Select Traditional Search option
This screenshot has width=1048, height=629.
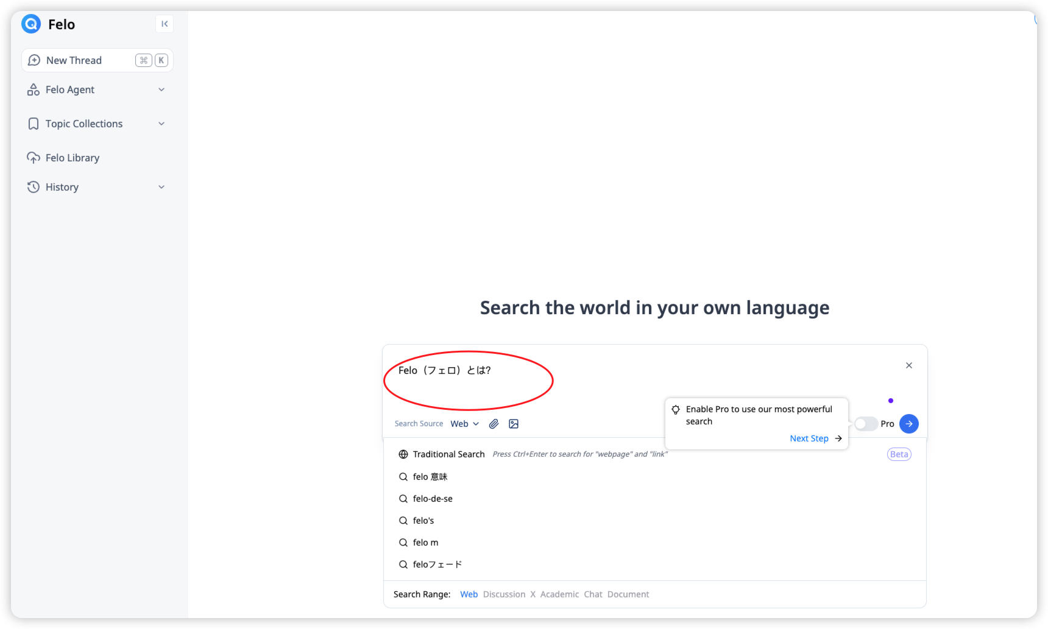pos(655,454)
